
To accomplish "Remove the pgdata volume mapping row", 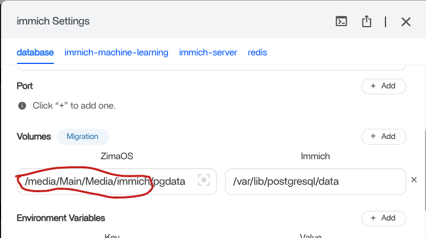I will click(x=414, y=179).
